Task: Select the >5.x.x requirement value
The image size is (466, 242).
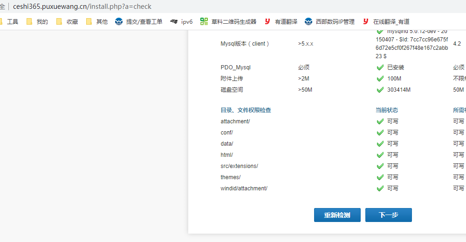Action: 306,44
